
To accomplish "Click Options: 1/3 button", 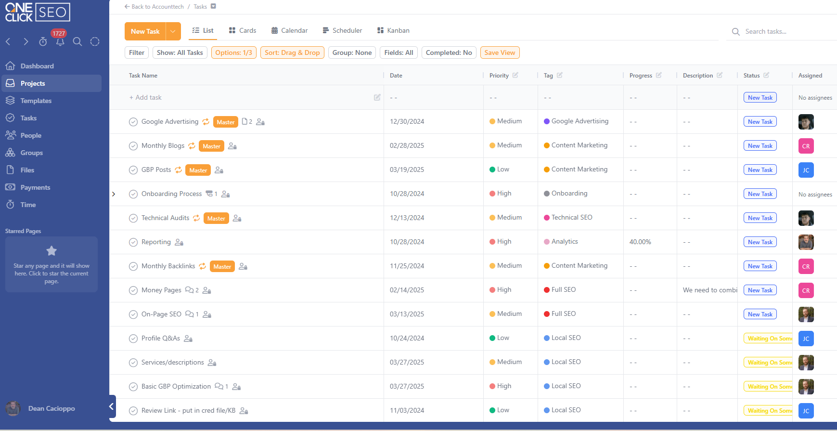I will pos(233,52).
